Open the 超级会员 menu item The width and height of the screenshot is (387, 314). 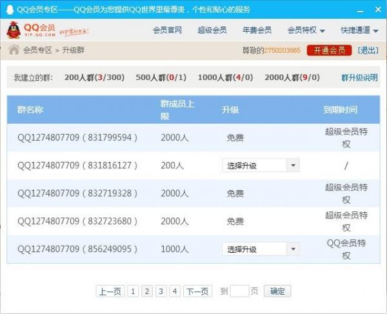tap(212, 30)
